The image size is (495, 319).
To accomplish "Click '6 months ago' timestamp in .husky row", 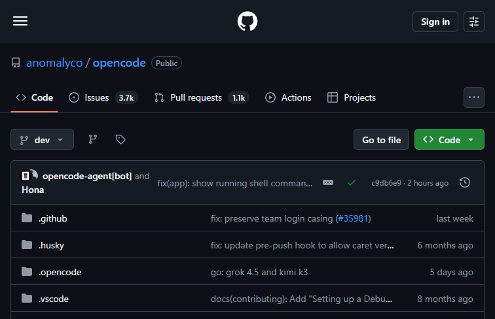I will tap(445, 245).
